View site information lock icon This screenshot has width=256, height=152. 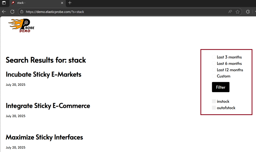[22, 12]
